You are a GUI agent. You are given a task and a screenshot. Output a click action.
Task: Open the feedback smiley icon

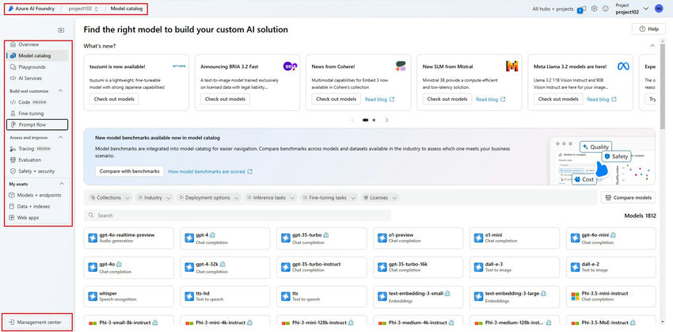coord(605,9)
